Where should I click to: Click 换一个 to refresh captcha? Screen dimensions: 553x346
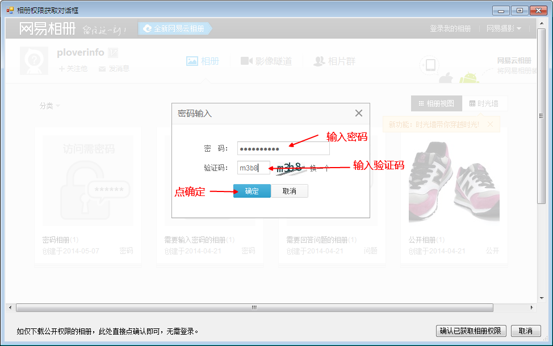click(319, 168)
